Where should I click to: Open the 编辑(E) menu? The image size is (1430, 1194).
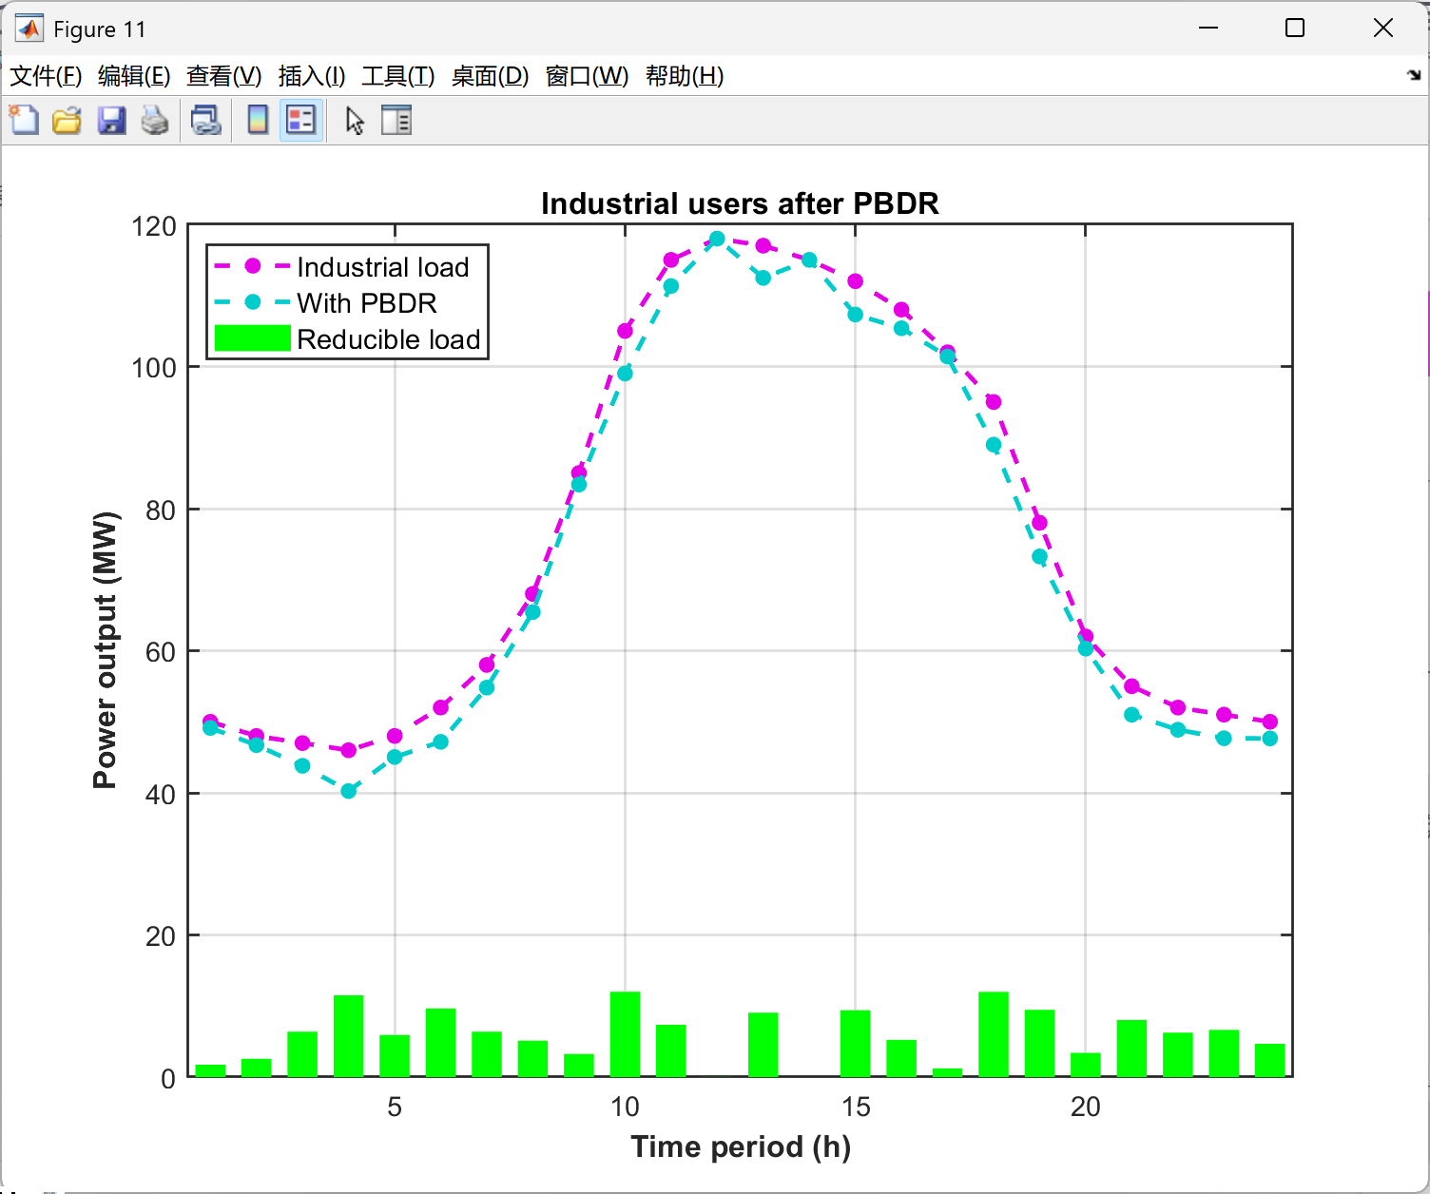(x=134, y=76)
